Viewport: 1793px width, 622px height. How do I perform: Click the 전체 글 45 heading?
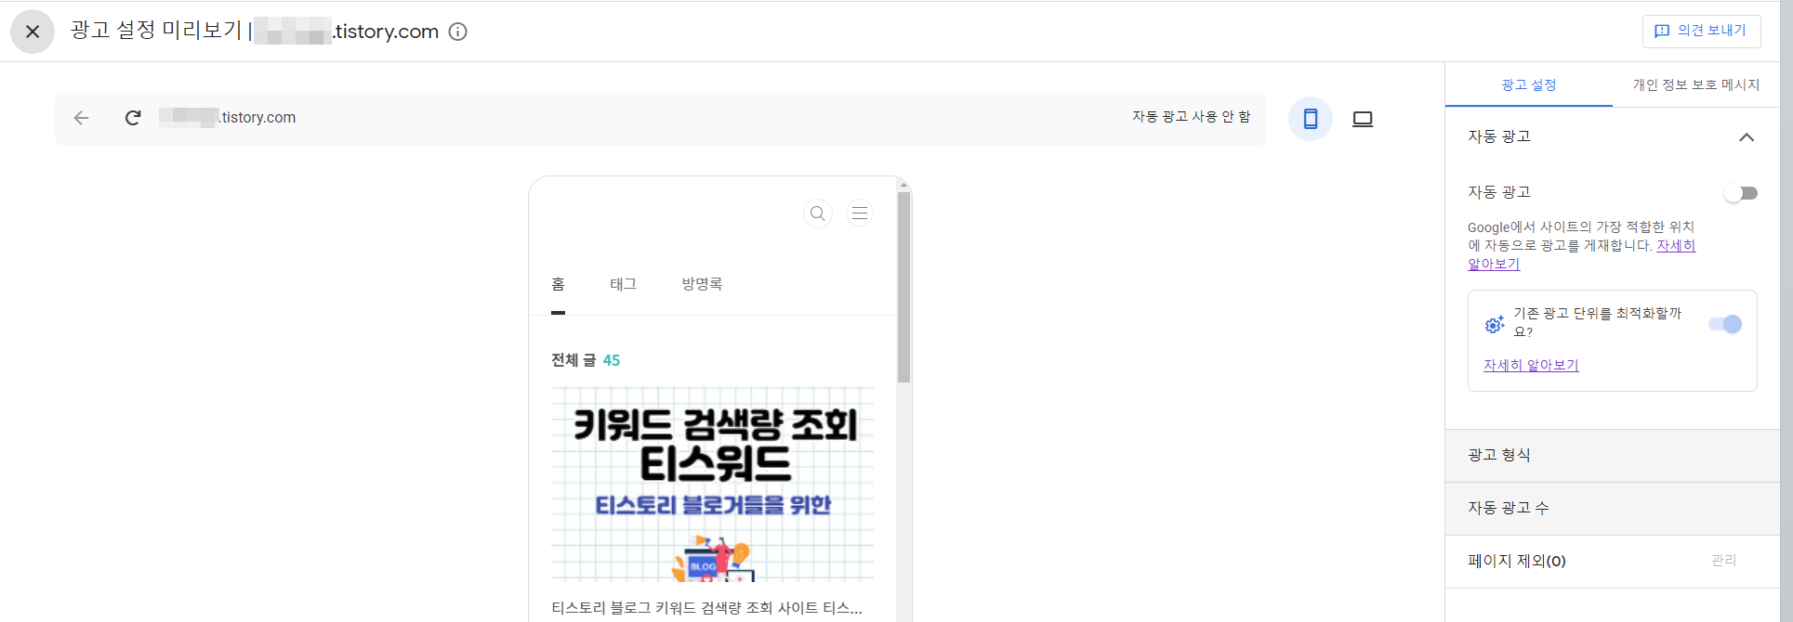[x=585, y=360]
